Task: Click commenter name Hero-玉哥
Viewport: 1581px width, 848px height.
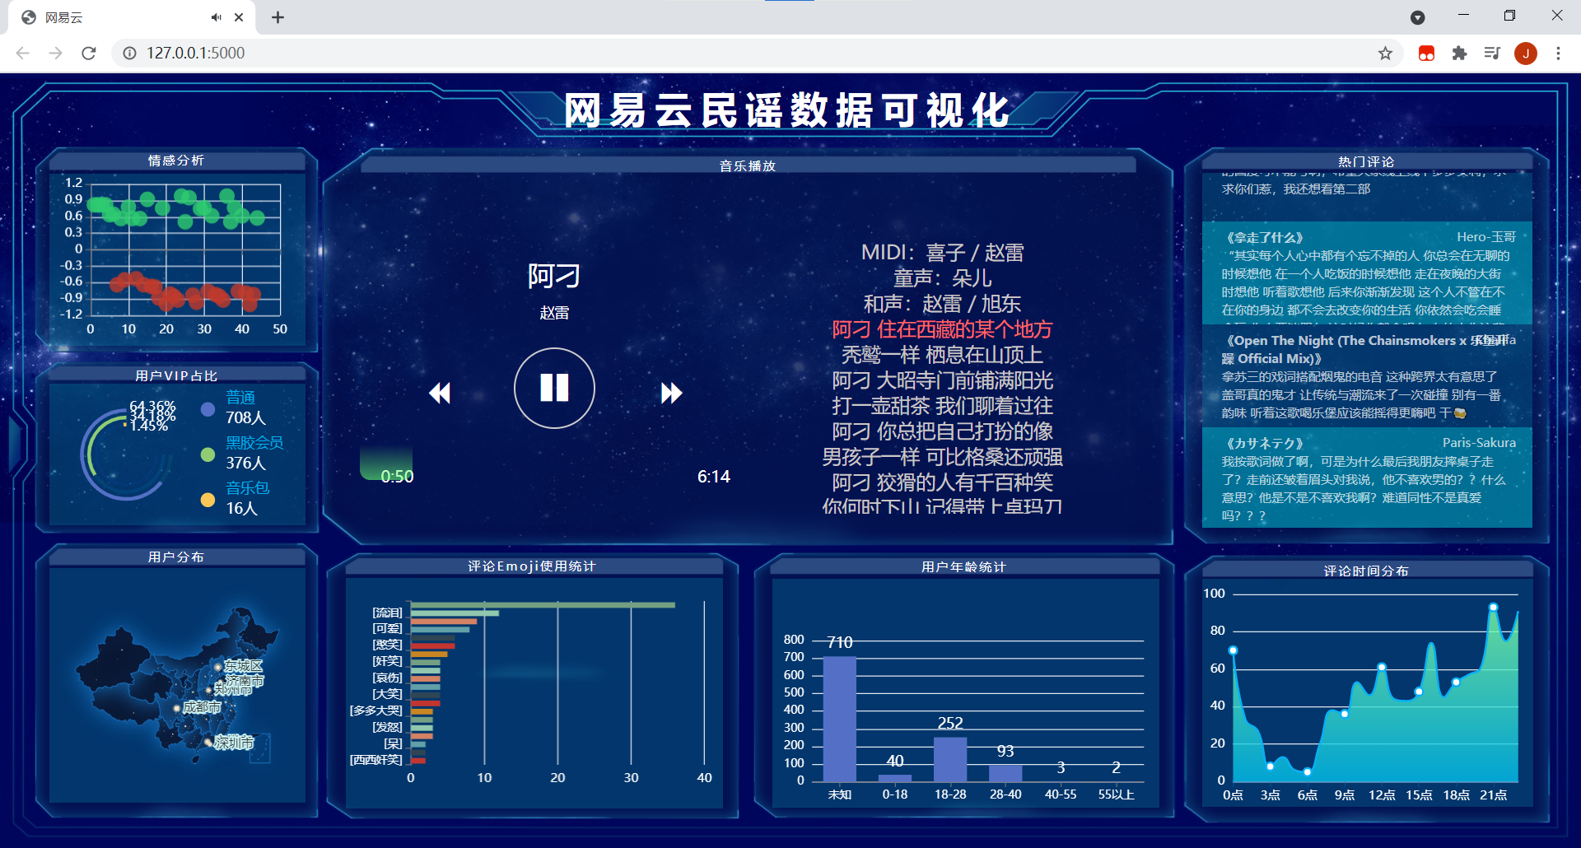Action: point(1486,237)
